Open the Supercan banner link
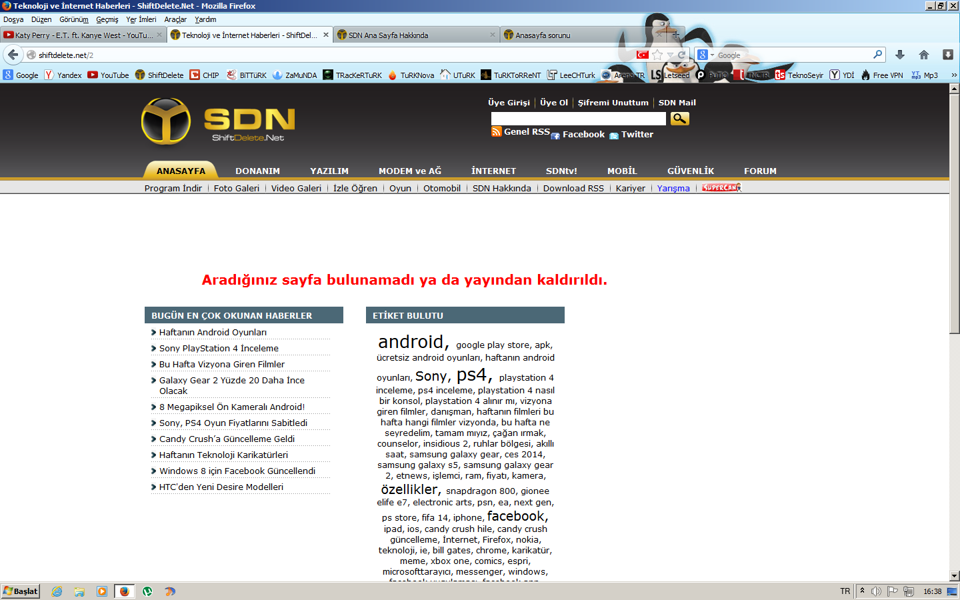Image resolution: width=960 pixels, height=600 pixels. [x=721, y=188]
